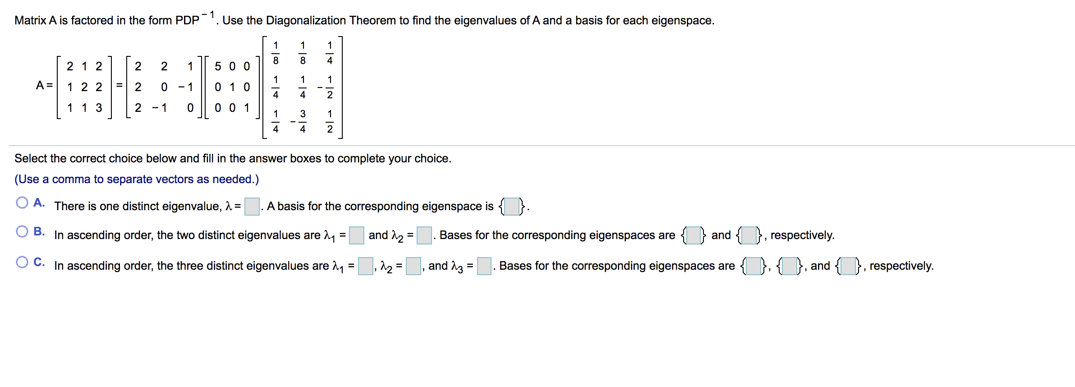This screenshot has height=387, width=1075.
Task: Click the λ2 answer box in choice B
Action: coord(424,235)
